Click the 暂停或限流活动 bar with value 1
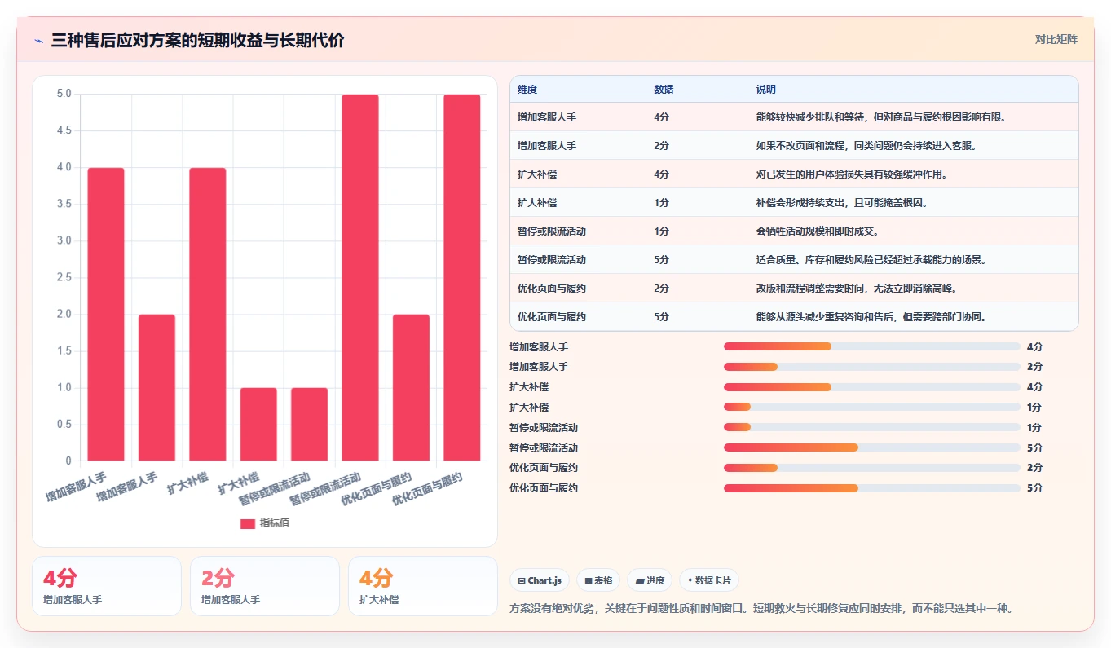1111x648 pixels. [309, 425]
